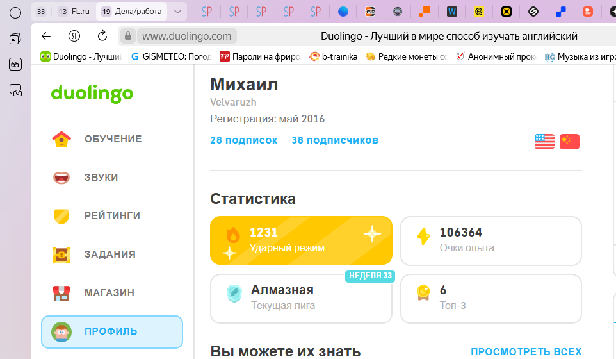Image resolution: width=616 pixels, height=359 pixels.
Task: Open the blue squares pinned tab
Action: point(560,12)
